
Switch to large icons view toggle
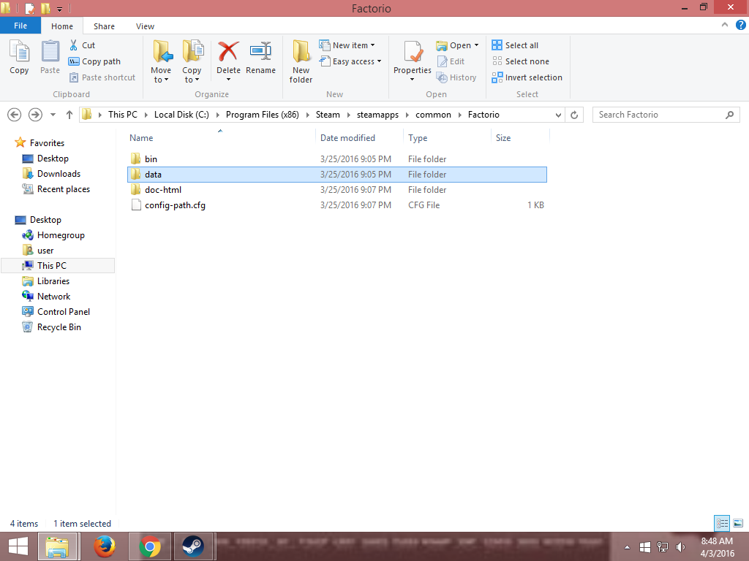[738, 523]
